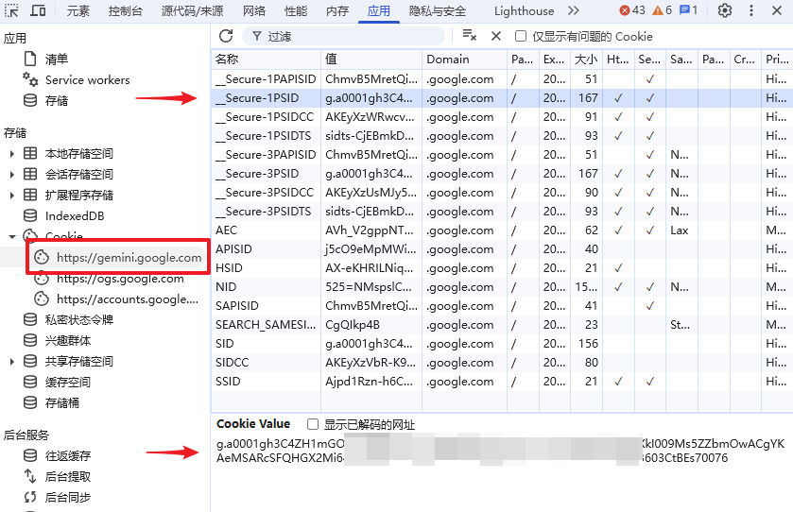Select __Secure-1PSIDCC cookie row
The height and width of the screenshot is (512, 793).
pos(502,117)
